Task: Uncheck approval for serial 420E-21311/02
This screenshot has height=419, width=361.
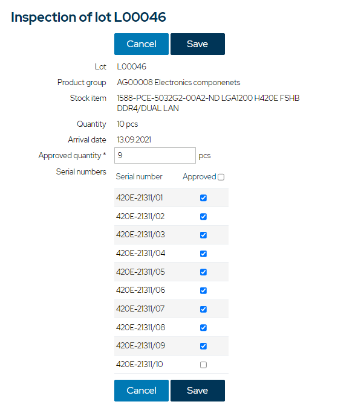Action: coord(203,217)
